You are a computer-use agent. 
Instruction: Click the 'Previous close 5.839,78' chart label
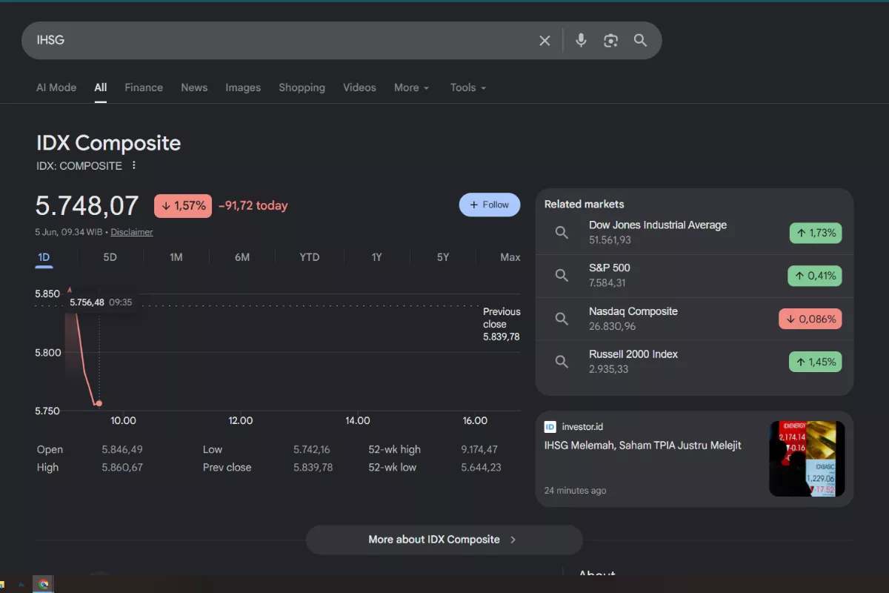(x=502, y=324)
